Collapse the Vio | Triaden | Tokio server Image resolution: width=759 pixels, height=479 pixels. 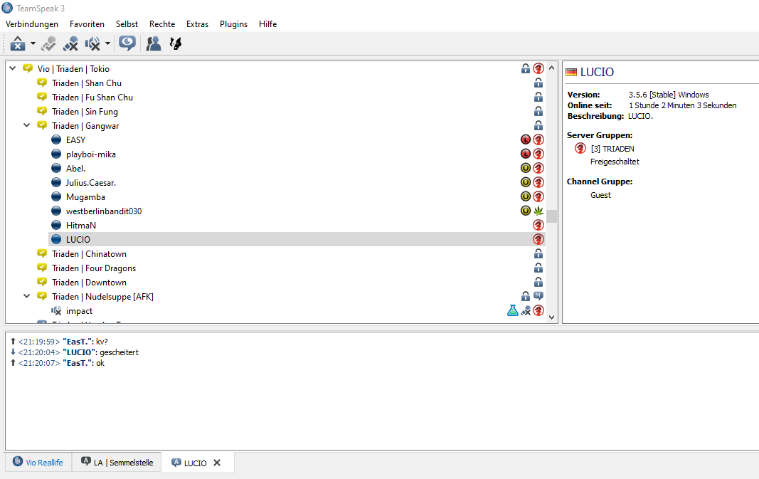(13, 69)
